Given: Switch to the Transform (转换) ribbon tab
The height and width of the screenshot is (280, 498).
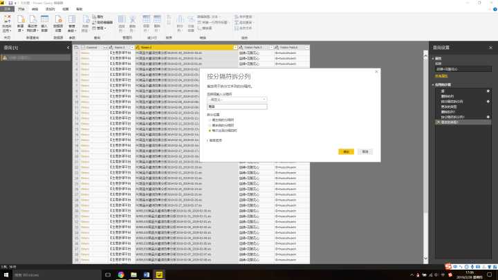Looking at the screenshot, I should click(35, 9).
